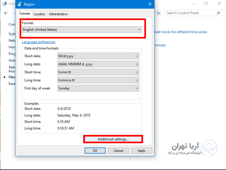Switch to the Location tab

[x=39, y=14]
